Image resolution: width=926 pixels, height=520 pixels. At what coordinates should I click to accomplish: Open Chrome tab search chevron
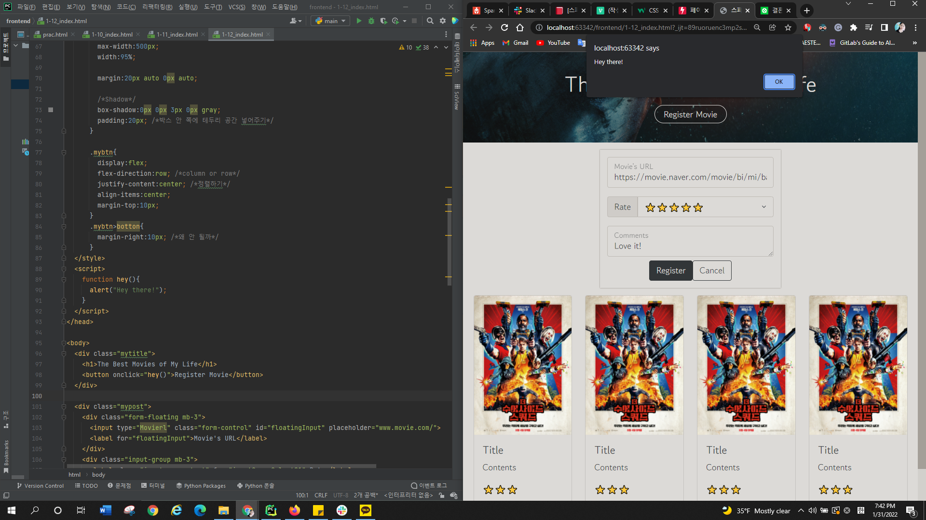click(848, 3)
